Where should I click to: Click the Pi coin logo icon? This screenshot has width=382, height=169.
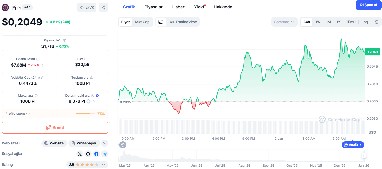coord(6,7)
